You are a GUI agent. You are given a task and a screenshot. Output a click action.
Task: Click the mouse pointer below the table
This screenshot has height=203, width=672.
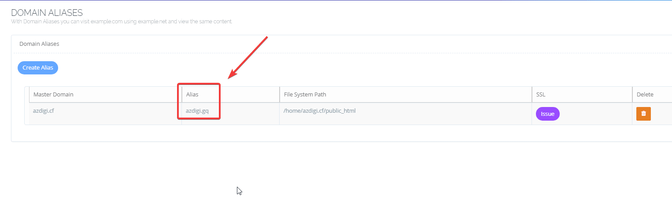(x=239, y=191)
